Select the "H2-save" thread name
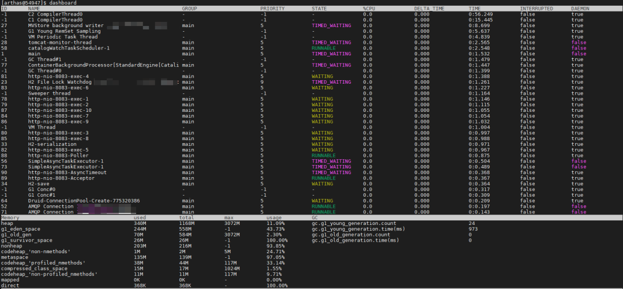The height and width of the screenshot is (289, 623). point(39,184)
